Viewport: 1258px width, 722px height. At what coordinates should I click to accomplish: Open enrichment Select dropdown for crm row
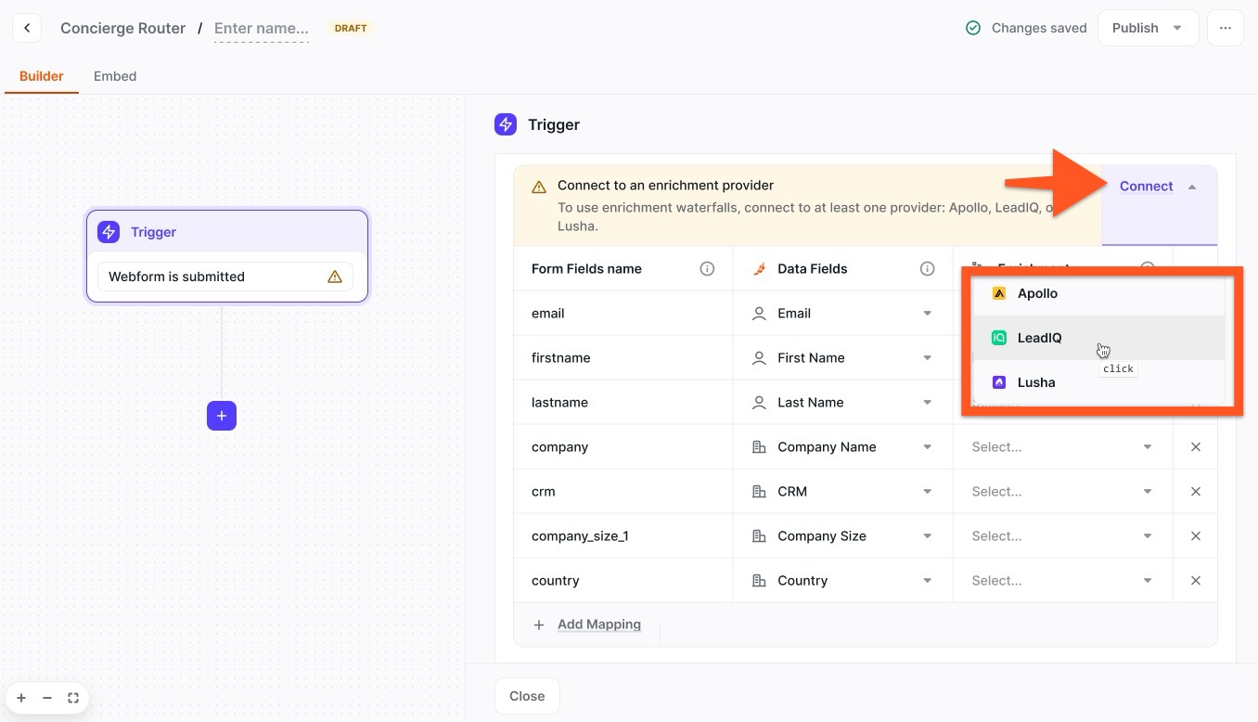(x=1062, y=492)
